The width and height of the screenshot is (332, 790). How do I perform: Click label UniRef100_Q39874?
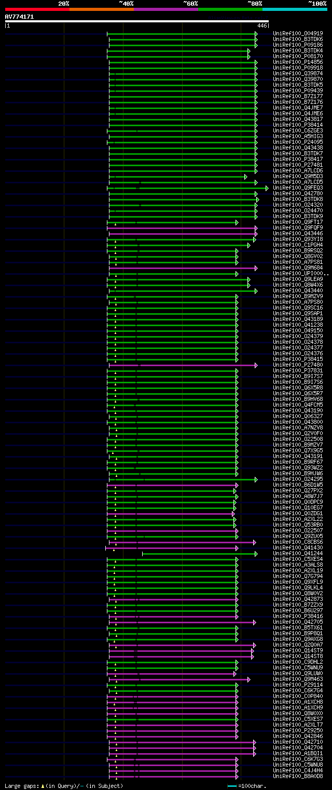point(298,74)
